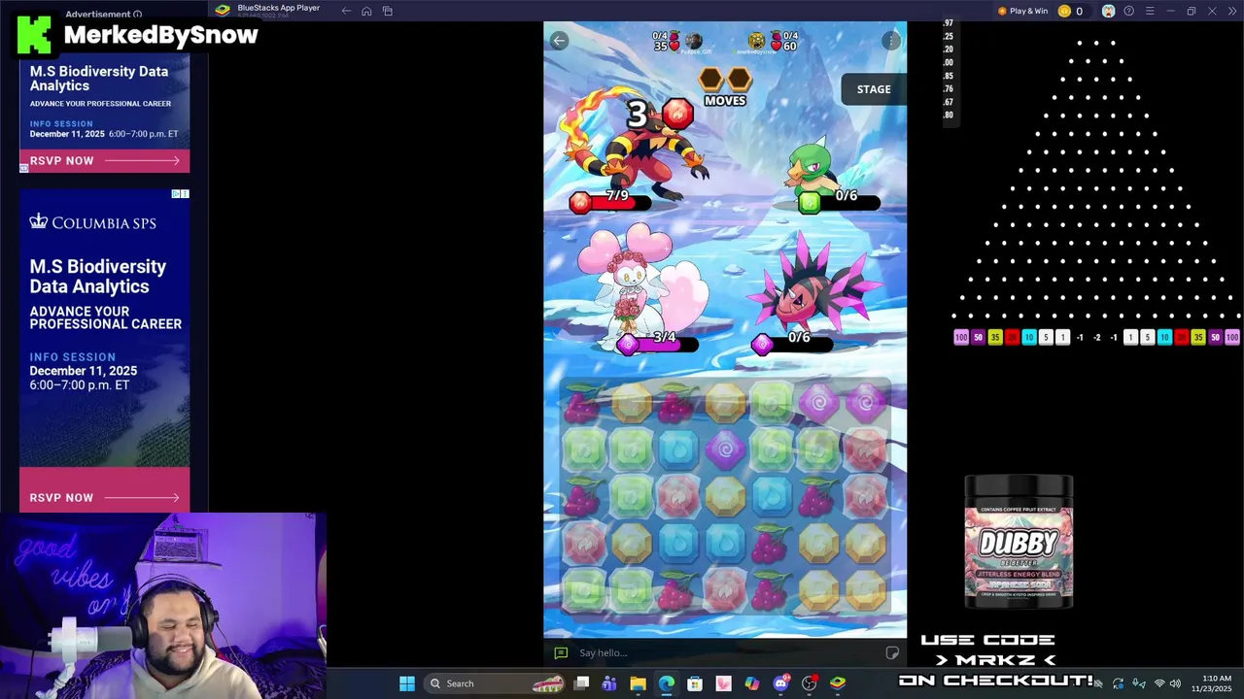The height and width of the screenshot is (699, 1244).
Task: Open the BlueStacks account avatar
Action: click(x=1108, y=11)
